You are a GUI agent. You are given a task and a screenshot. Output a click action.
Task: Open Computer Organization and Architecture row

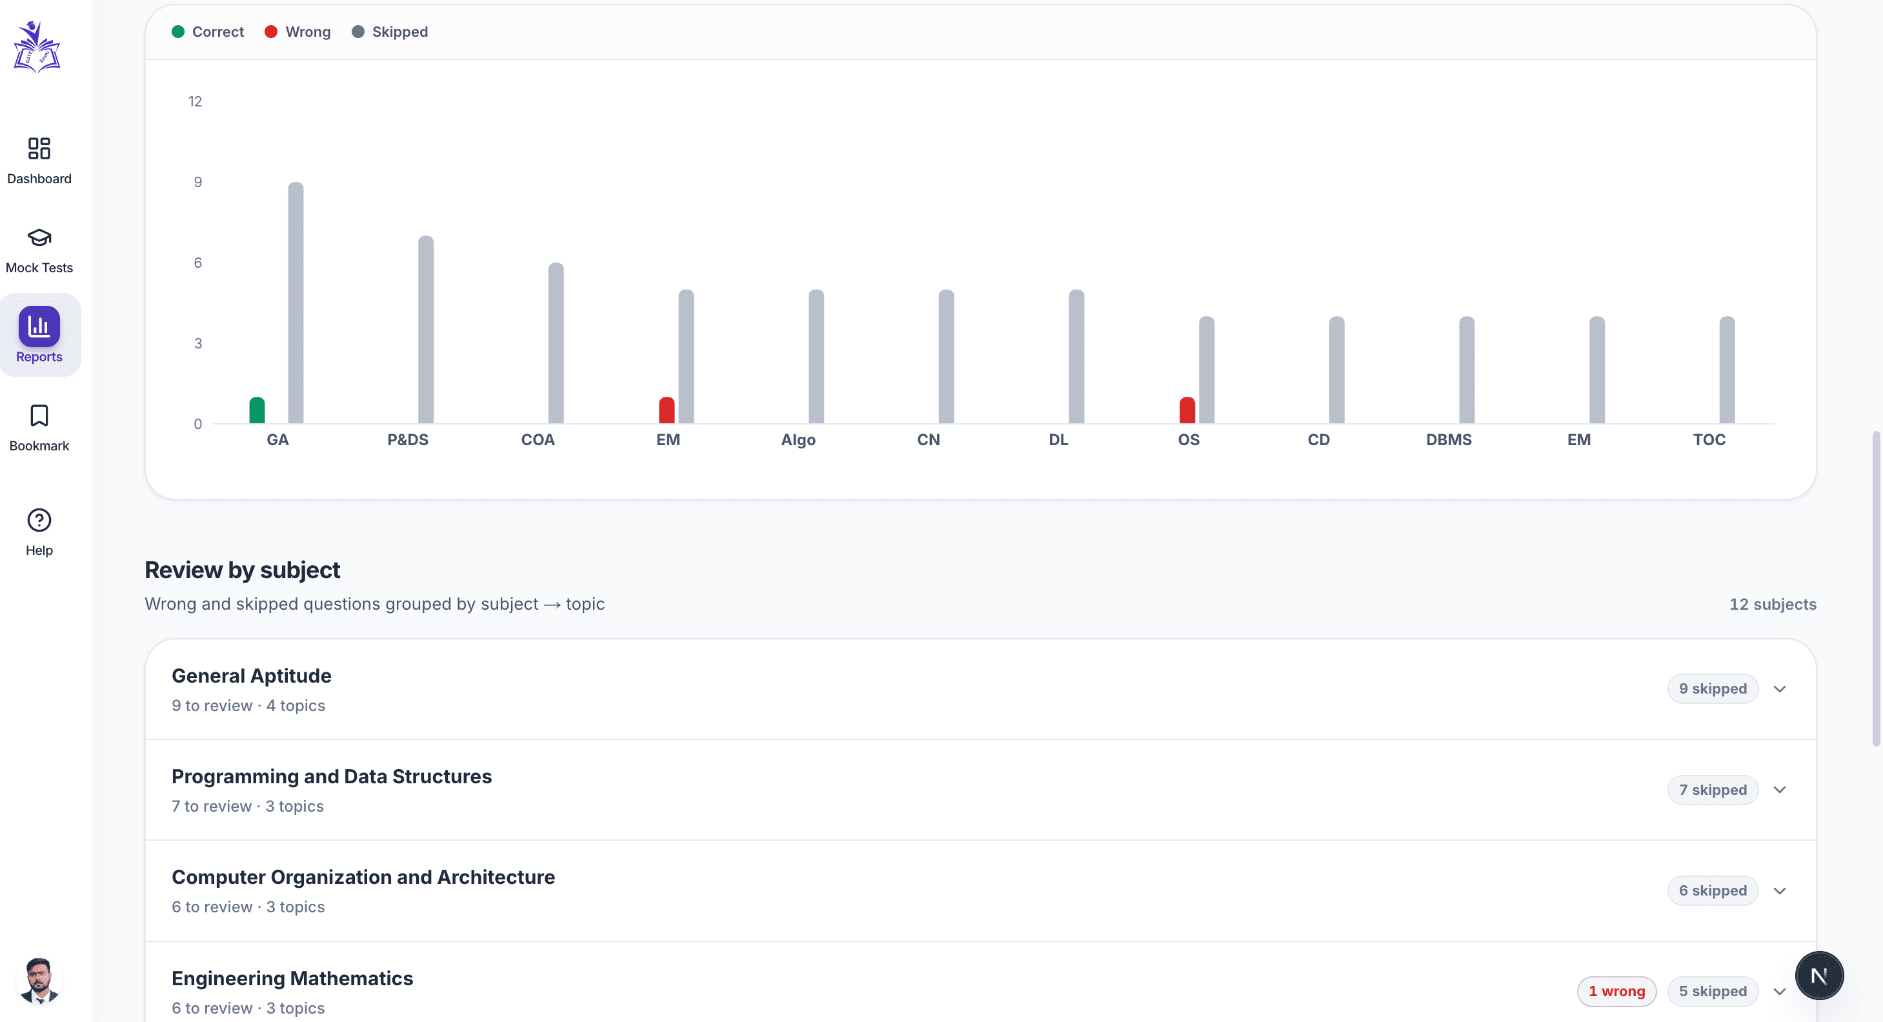980,891
